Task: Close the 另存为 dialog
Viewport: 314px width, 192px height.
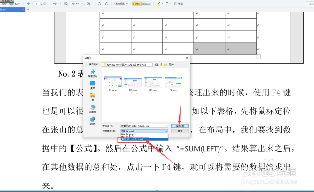Action: [x=187, y=58]
